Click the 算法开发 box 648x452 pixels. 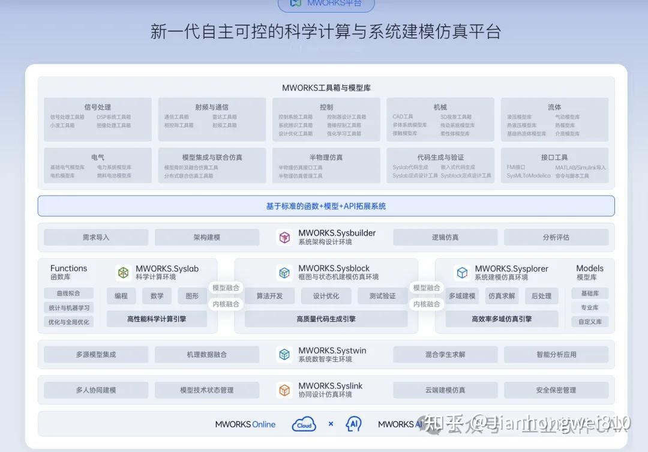click(x=269, y=296)
